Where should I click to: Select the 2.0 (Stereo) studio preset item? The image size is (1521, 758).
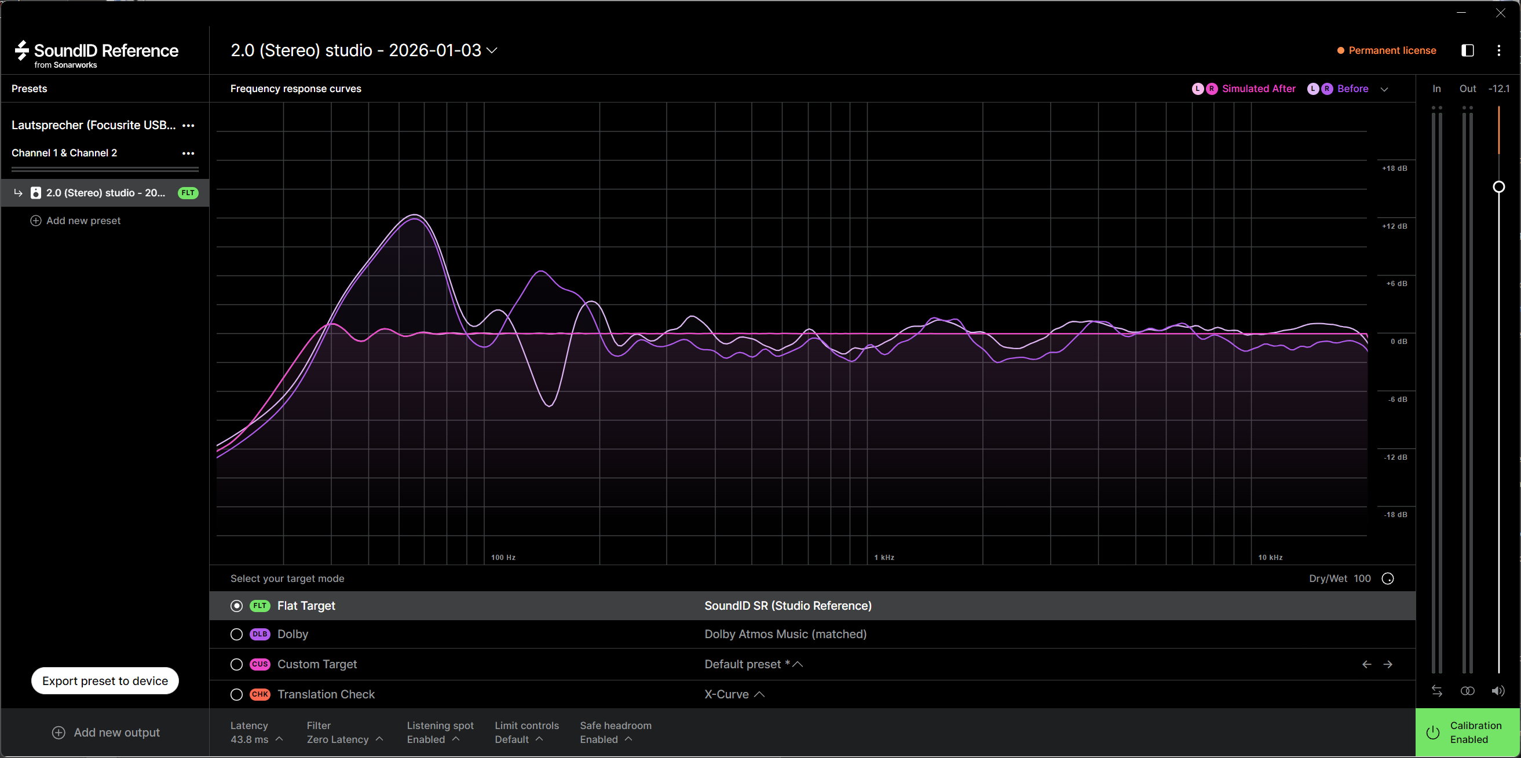click(105, 193)
